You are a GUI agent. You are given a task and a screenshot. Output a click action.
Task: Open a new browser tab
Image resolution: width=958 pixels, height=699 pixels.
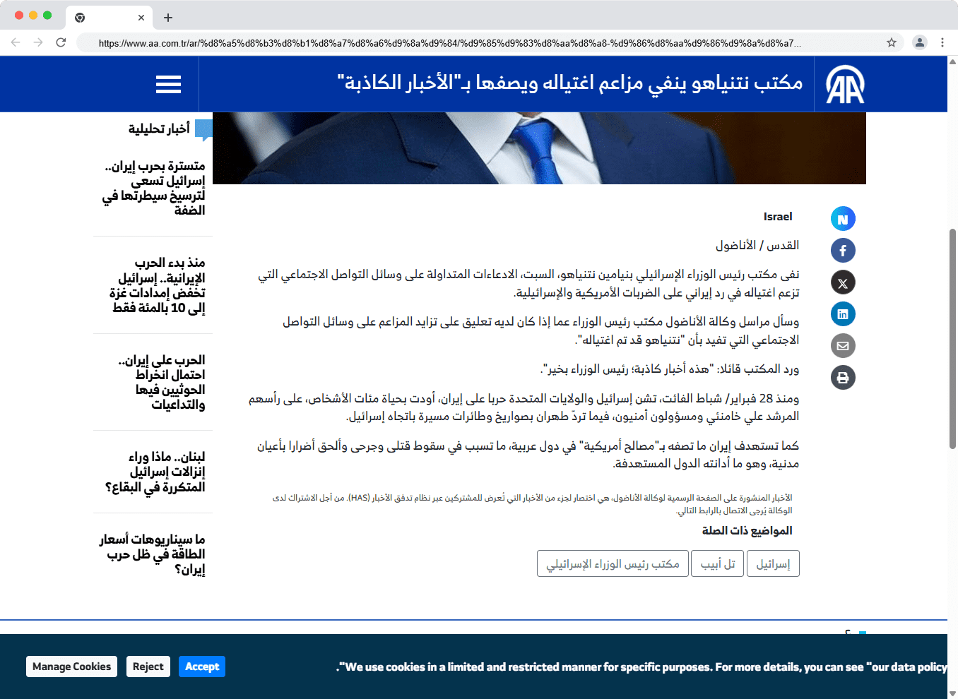click(167, 18)
